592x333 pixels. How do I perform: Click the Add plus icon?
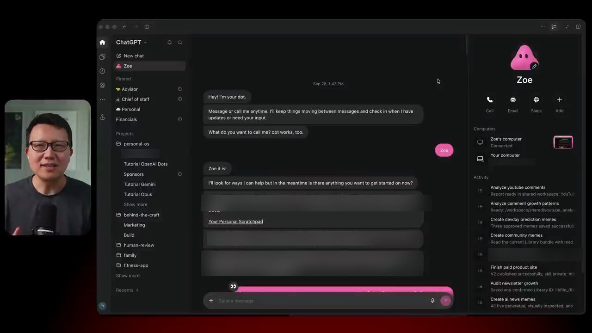point(559,99)
